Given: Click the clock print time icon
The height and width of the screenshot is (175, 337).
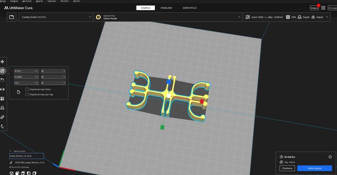Looking at the screenshot, I should 281,157.
